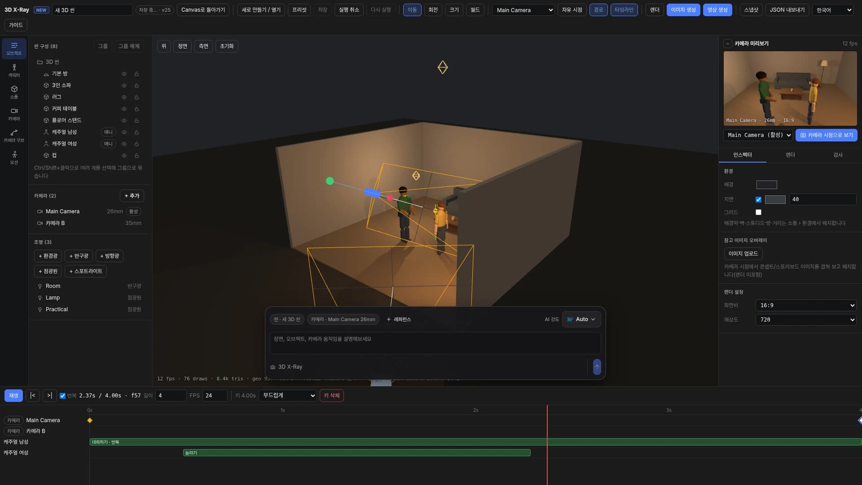Open the 카메라 무브 sidebar icon
The image size is (862, 485).
14,136
